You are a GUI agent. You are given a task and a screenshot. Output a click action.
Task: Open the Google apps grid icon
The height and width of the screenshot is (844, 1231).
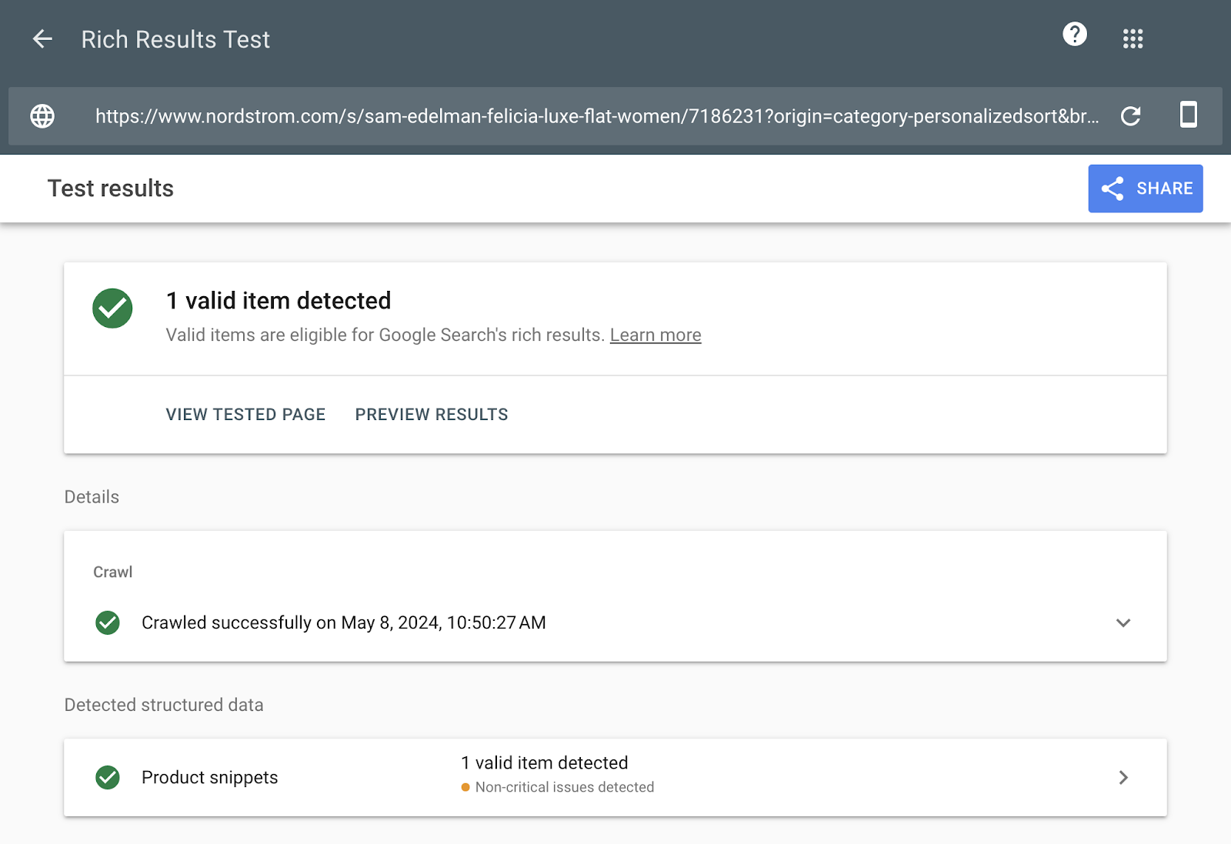[1133, 39]
